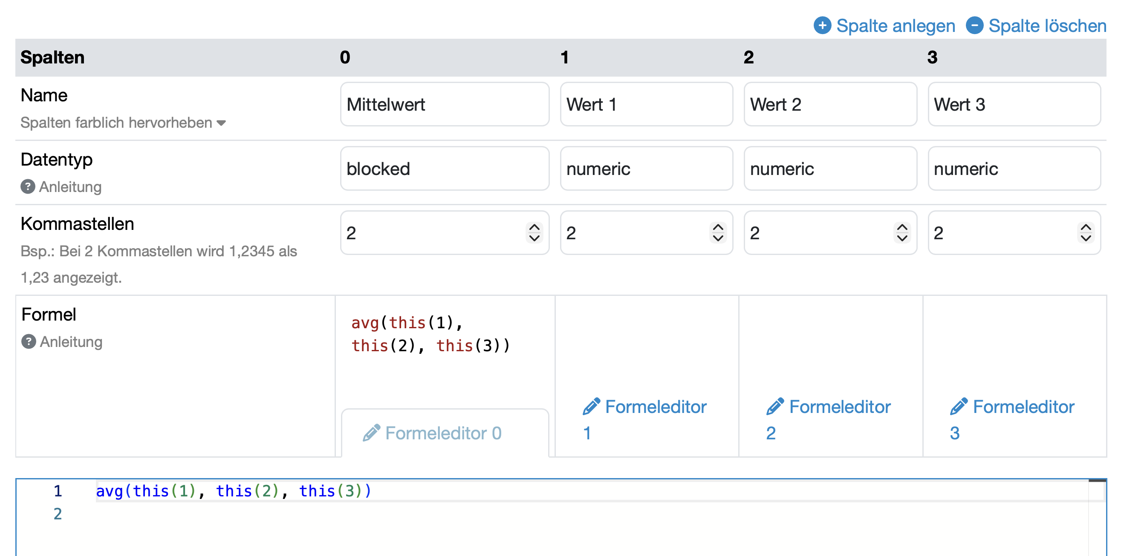Increase Kommastellen for column 3
The height and width of the screenshot is (556, 1121).
coord(1086,227)
